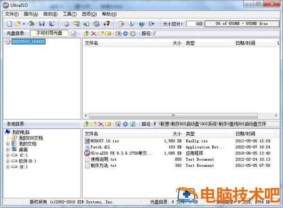Open the 操作(A) menu
The image size is (283, 208).
(31, 14)
